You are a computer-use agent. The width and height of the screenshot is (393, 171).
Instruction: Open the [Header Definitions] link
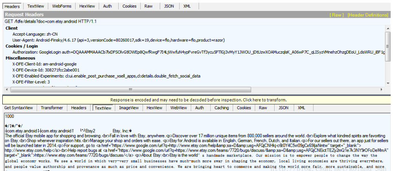click(368, 15)
